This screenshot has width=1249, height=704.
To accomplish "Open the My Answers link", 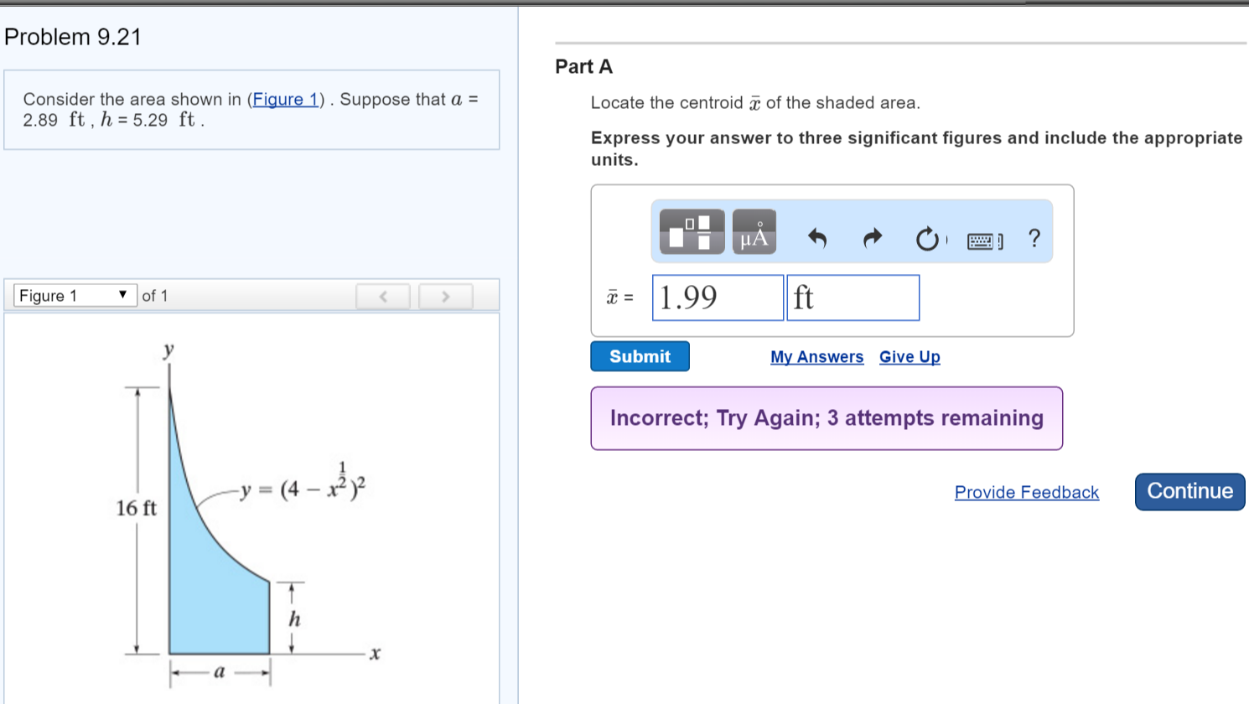I will tap(817, 357).
